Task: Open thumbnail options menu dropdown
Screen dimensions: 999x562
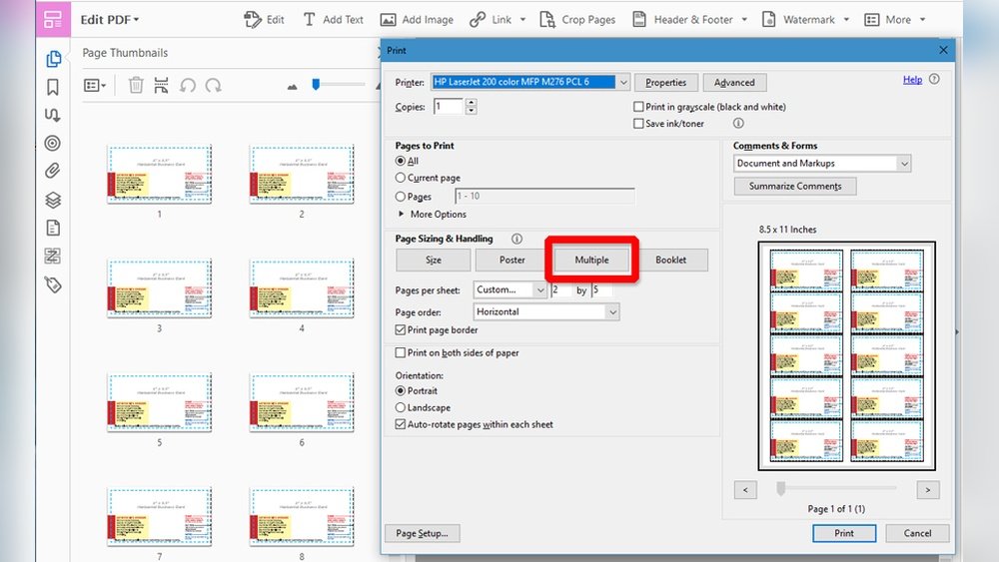Action: 95,85
